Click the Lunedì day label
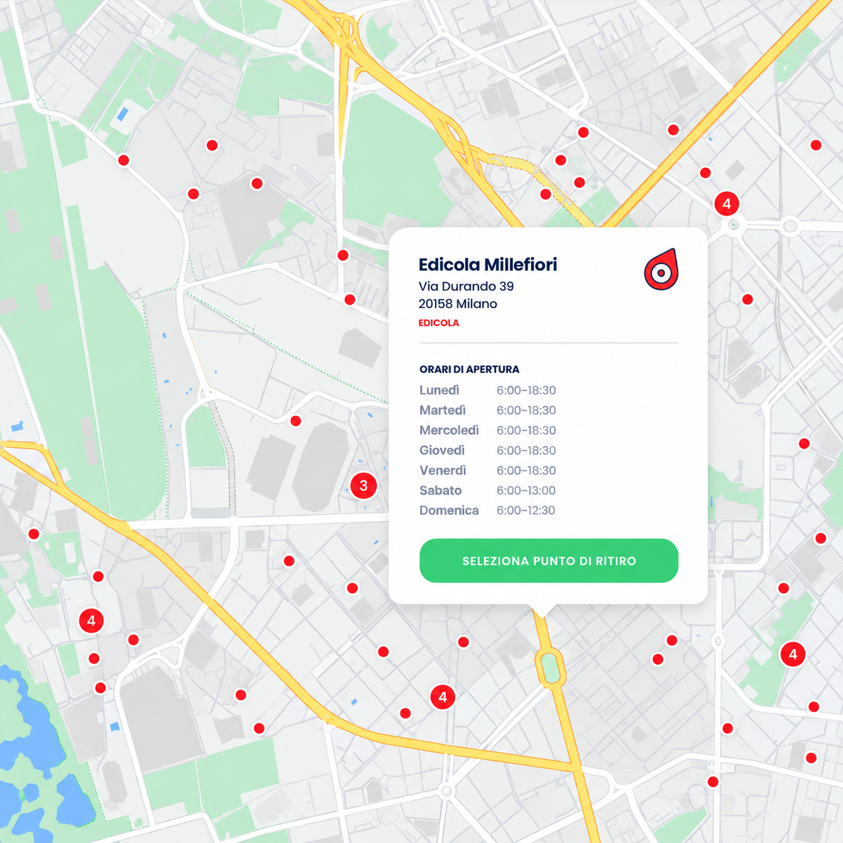843x843 pixels. point(440,390)
